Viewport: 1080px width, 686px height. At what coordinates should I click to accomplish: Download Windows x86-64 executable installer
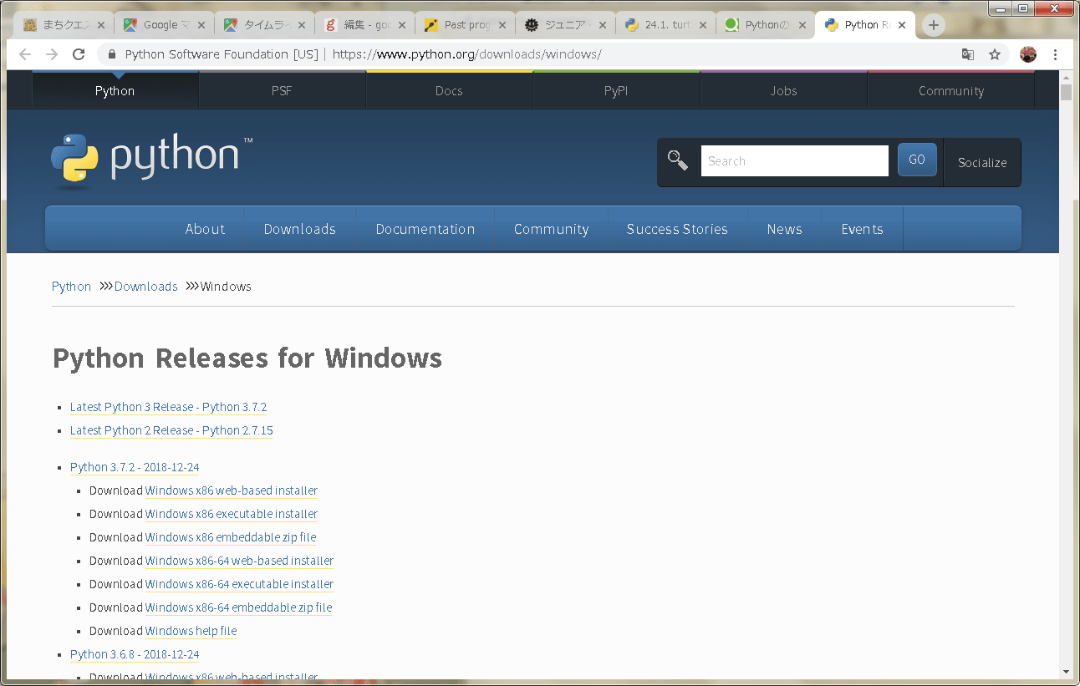point(239,584)
